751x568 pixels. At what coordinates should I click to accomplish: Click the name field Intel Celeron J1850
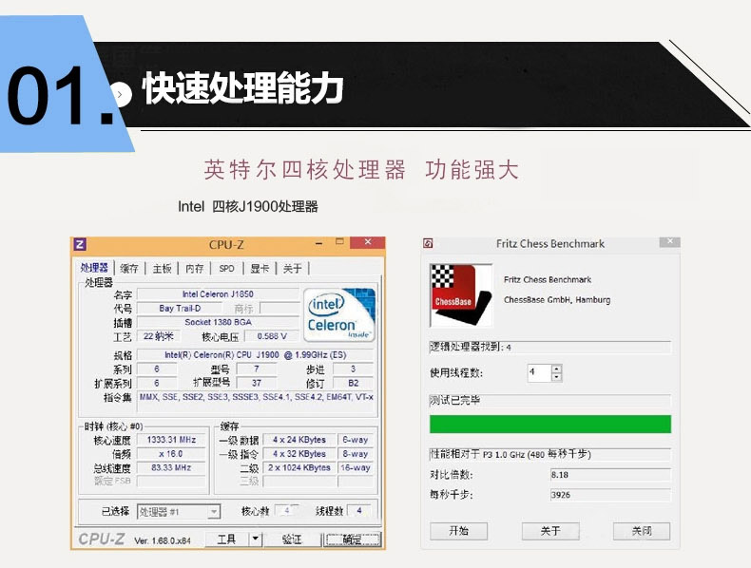[218, 293]
